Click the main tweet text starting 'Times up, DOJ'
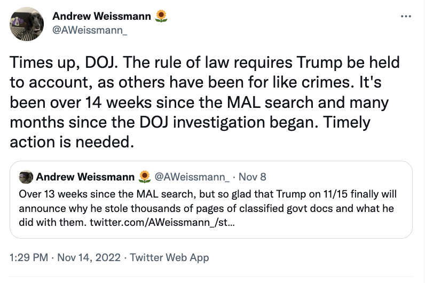This screenshot has width=425, height=283. point(204,102)
